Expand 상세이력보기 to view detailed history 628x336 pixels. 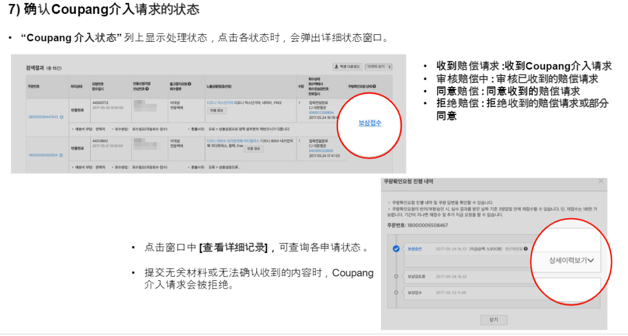click(x=571, y=261)
